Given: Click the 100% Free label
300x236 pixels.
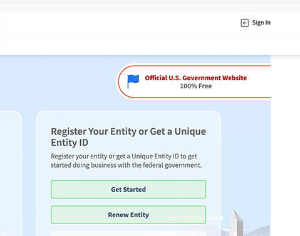Looking at the screenshot, I should click(196, 86).
